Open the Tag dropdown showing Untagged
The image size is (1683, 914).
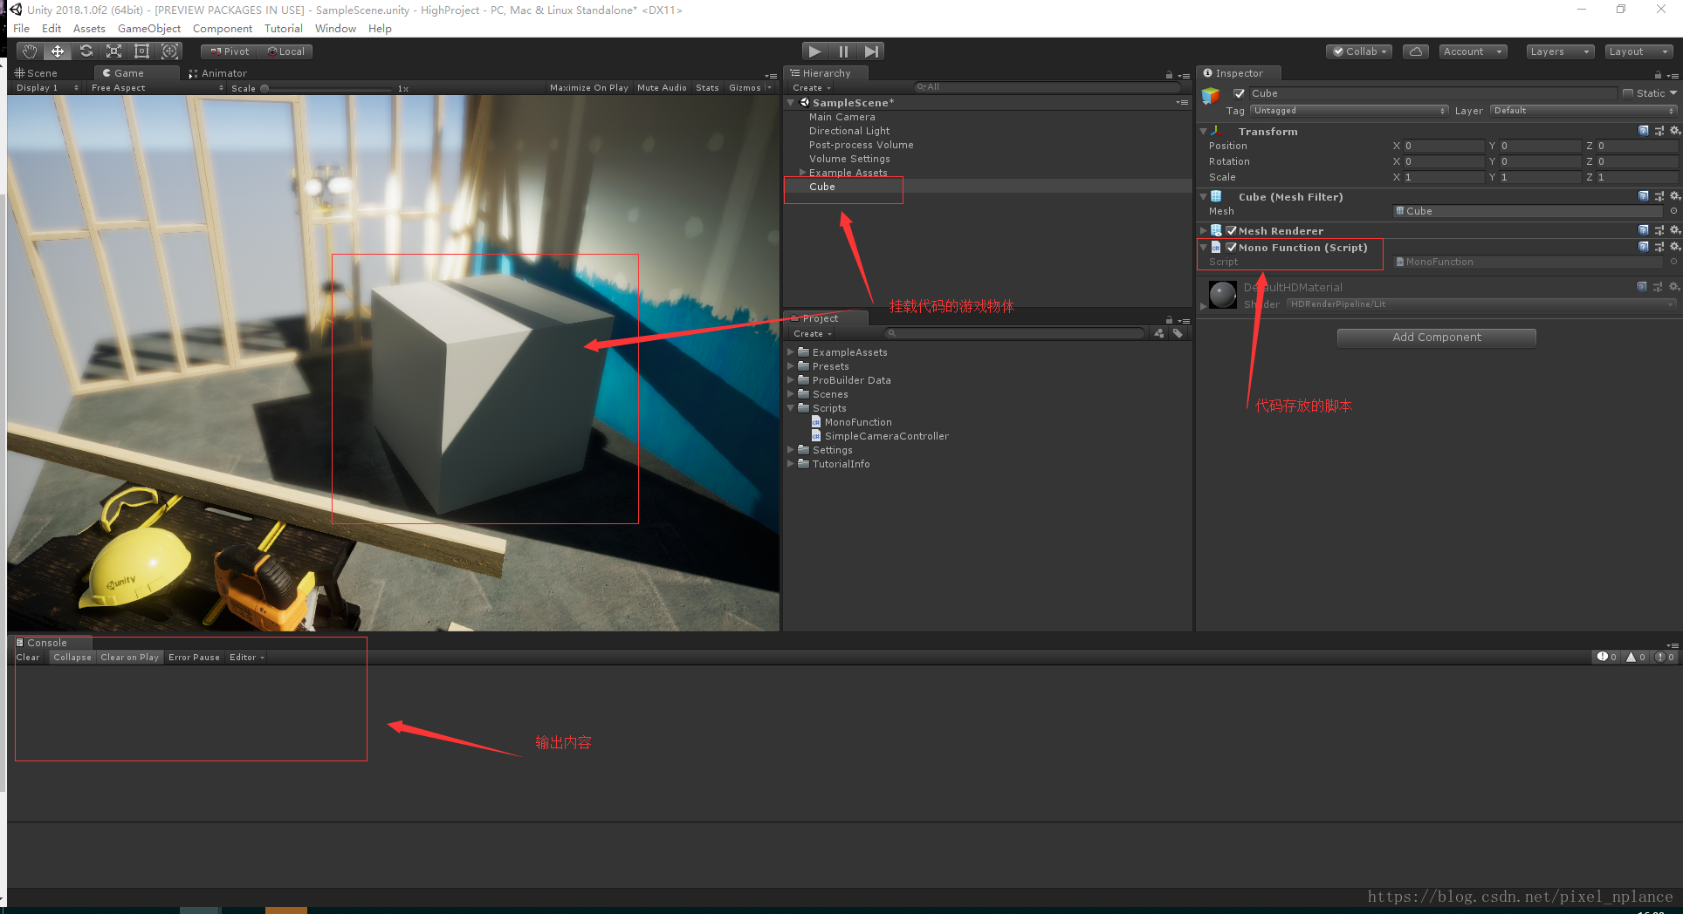click(x=1350, y=111)
